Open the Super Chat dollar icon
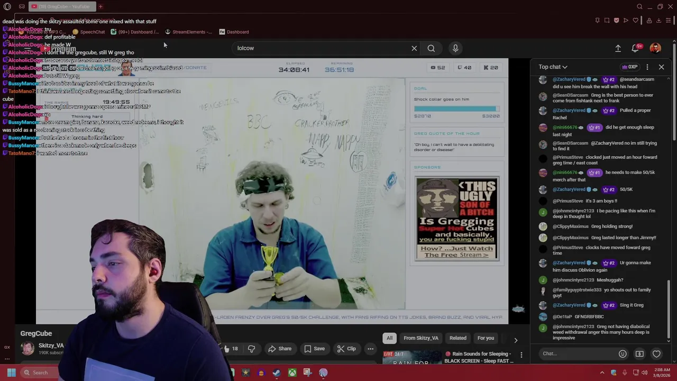The image size is (677, 381). [x=639, y=353]
